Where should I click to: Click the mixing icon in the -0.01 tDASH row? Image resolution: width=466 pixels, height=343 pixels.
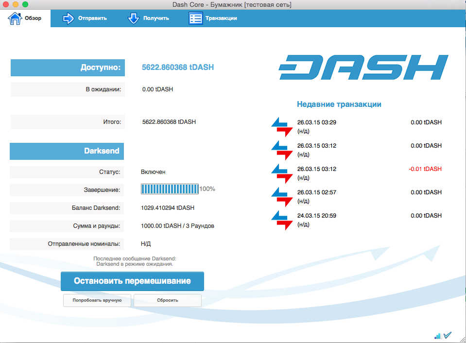[282, 173]
